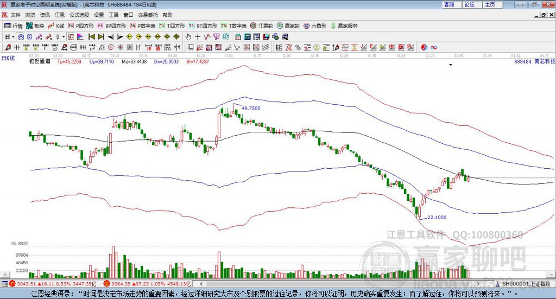Open the 9P四方形 tool
Screen dimensions: 556x299
pos(112,26)
